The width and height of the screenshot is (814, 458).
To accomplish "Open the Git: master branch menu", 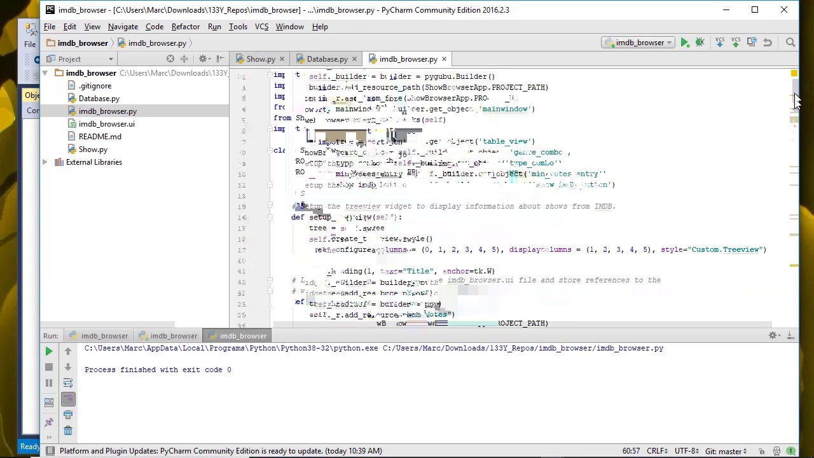I will click(726, 451).
